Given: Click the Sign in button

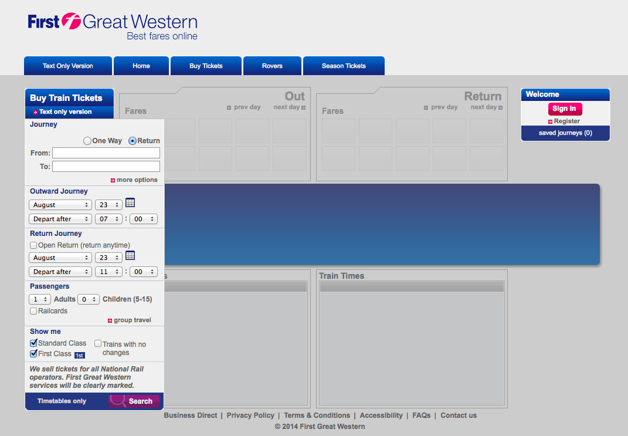Looking at the screenshot, I should (565, 109).
